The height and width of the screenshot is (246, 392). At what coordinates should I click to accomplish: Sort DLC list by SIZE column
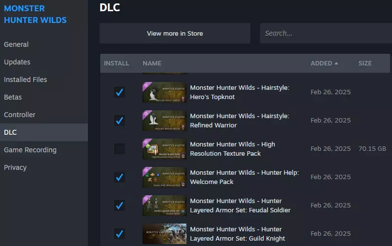click(x=365, y=63)
